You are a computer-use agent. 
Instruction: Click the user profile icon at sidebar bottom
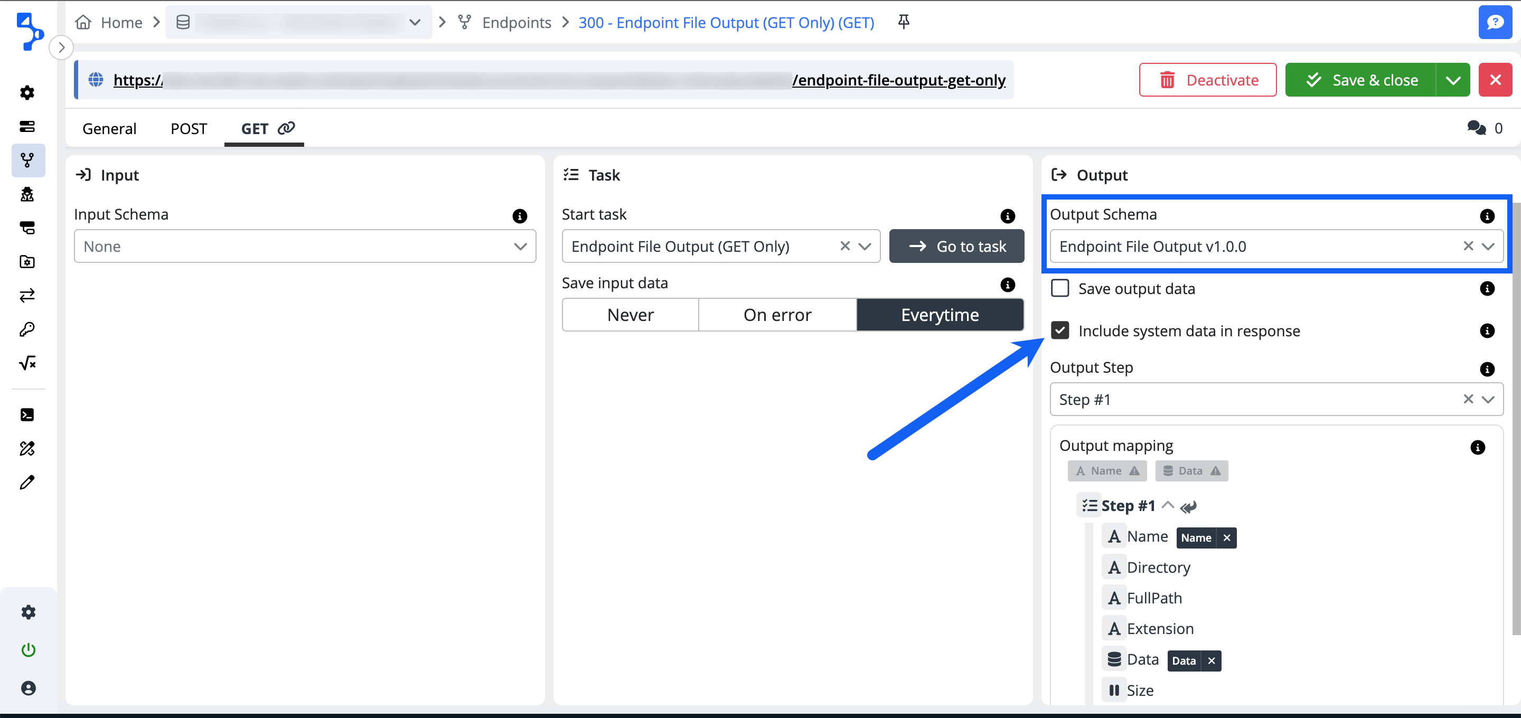click(28, 688)
